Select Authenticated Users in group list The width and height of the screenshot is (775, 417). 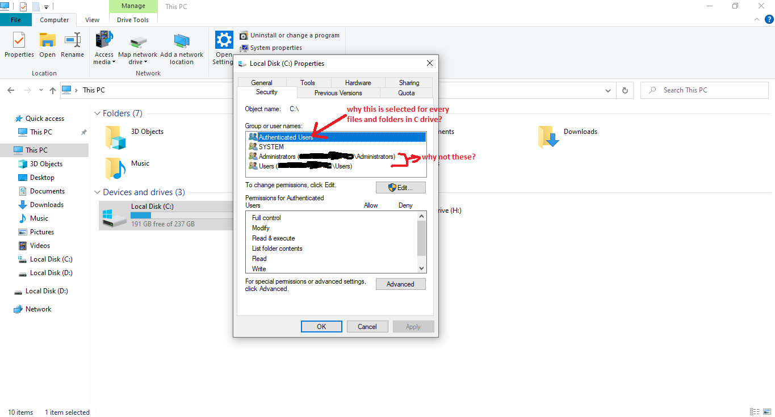pyautogui.click(x=337, y=137)
